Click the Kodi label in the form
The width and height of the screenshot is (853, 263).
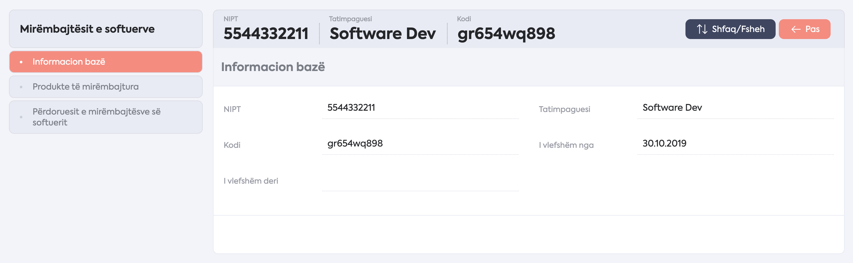point(232,145)
